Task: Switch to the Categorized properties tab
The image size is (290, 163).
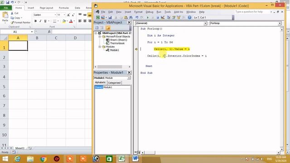Action: [x=114, y=83]
